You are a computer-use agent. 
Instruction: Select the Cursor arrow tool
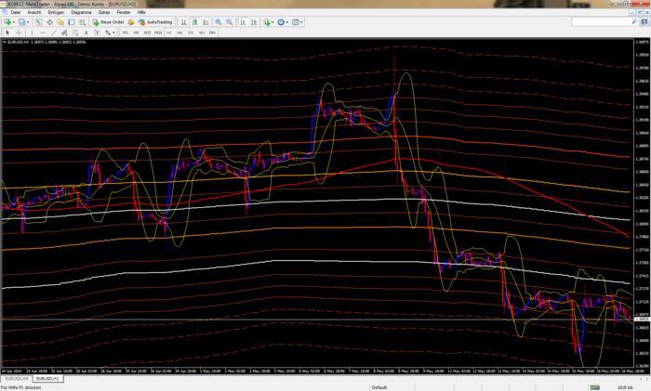click(7, 33)
